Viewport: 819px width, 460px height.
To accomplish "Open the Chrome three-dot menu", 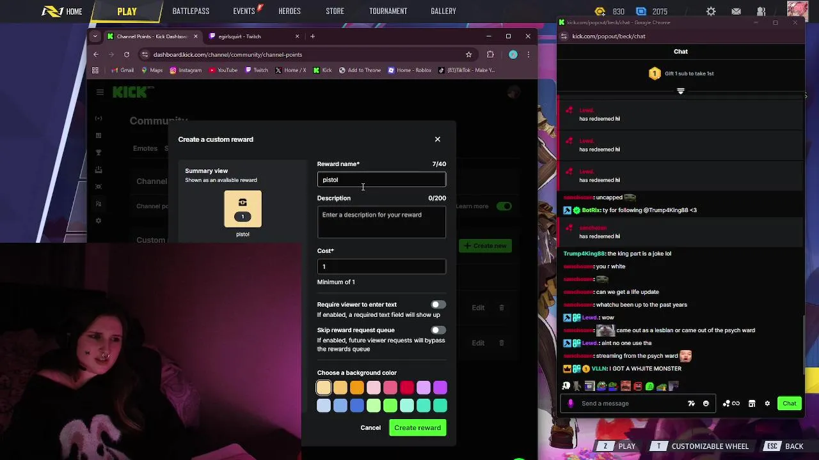I will 528,54.
